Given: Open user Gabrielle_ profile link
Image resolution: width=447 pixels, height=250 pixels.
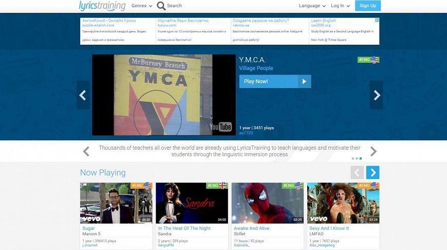Looking at the screenshot, I should [241, 245].
